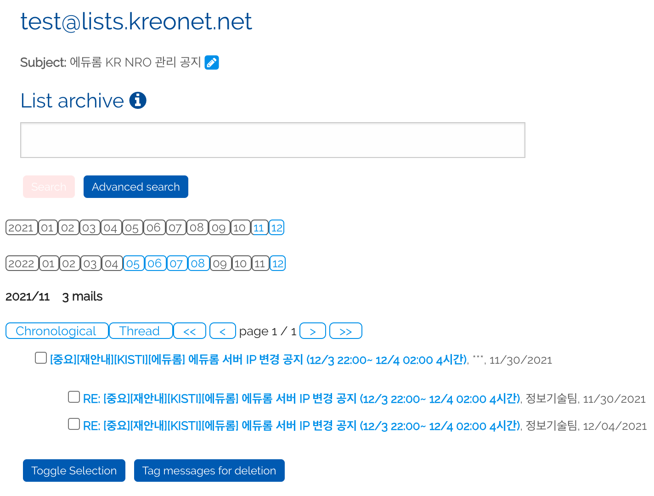Image resolution: width=654 pixels, height=496 pixels.
Task: Click the edit subject pencil icon
Action: pyautogui.click(x=212, y=62)
